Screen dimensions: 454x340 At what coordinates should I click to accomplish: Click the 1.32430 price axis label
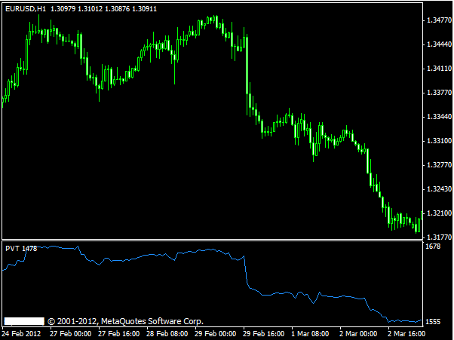439,189
